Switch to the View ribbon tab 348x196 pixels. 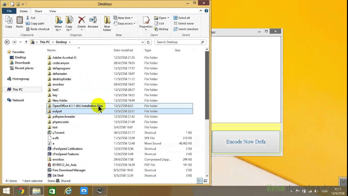pyautogui.click(x=53, y=11)
